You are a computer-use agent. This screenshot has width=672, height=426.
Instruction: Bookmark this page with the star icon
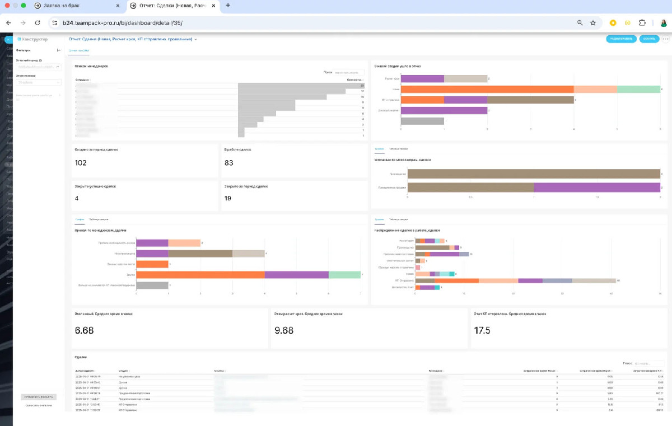pos(593,23)
